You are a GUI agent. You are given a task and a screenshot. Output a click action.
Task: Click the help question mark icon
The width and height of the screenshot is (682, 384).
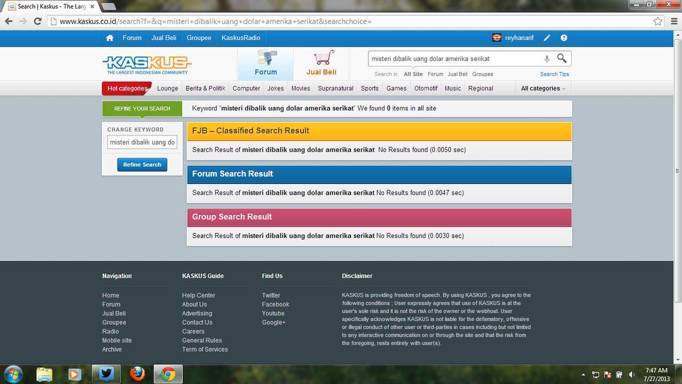tap(564, 38)
